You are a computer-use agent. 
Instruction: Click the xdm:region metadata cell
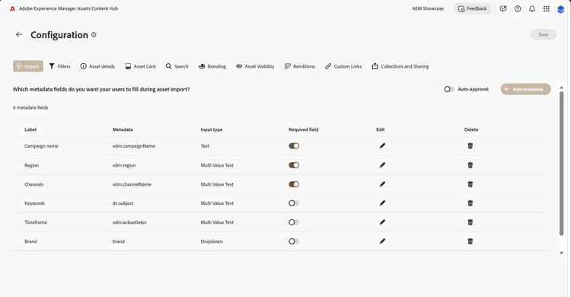[x=124, y=165]
